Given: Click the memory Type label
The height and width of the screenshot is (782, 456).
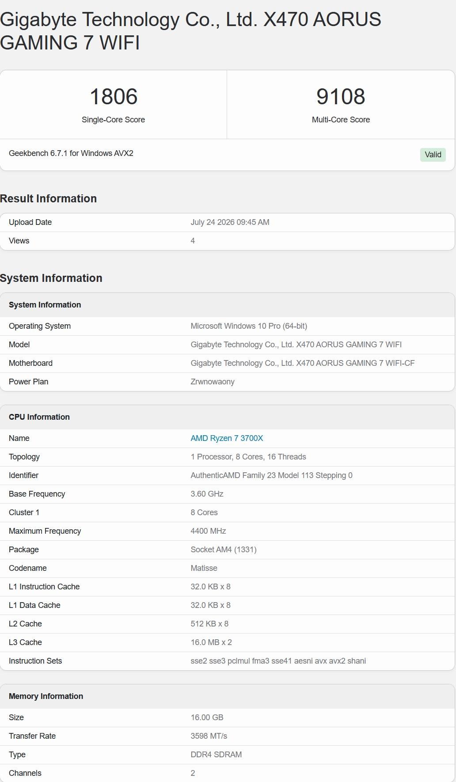Looking at the screenshot, I should click(17, 755).
